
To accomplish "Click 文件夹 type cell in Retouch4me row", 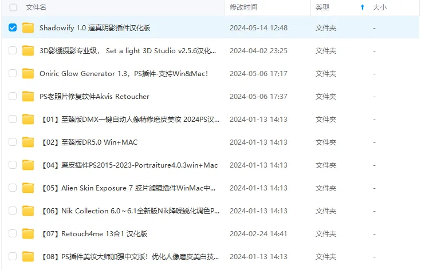I will point(326,234).
